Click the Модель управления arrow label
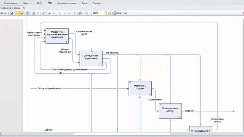The height and width of the screenshot is (137, 244). tap(64, 51)
